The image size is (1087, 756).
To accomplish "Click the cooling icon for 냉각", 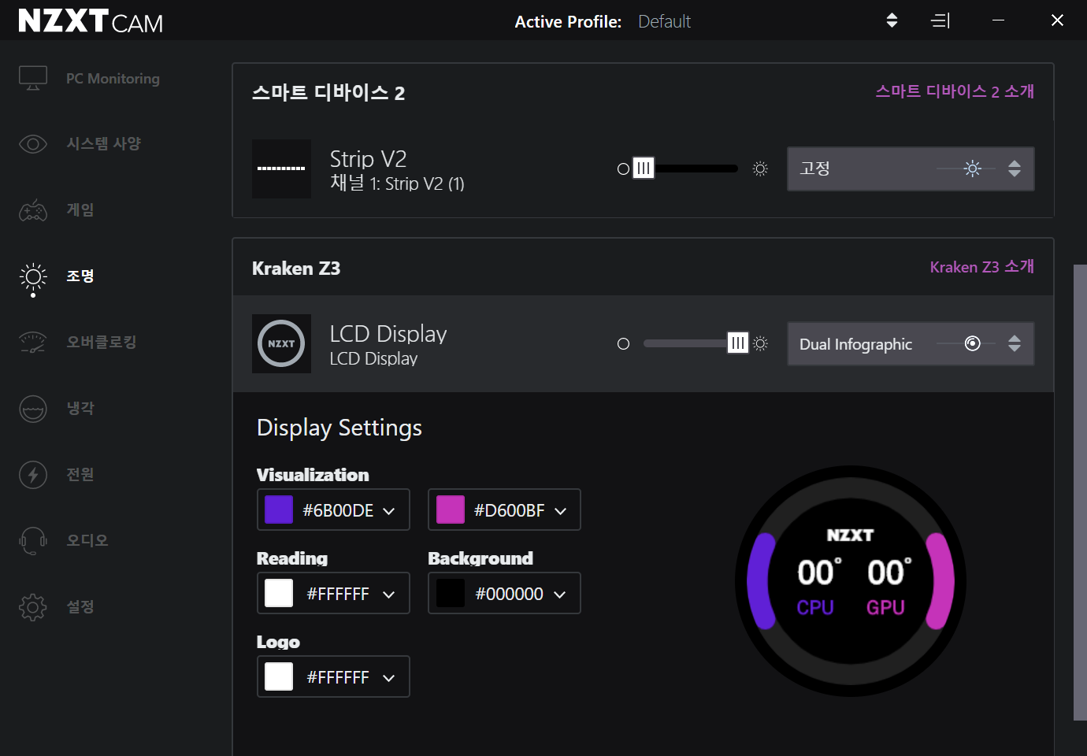I will [33, 409].
